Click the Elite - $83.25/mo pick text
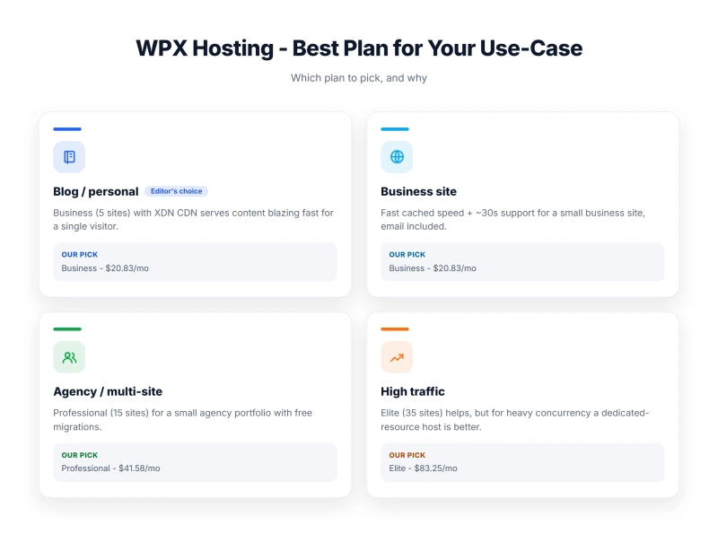The height and width of the screenshot is (534, 718). 423,468
